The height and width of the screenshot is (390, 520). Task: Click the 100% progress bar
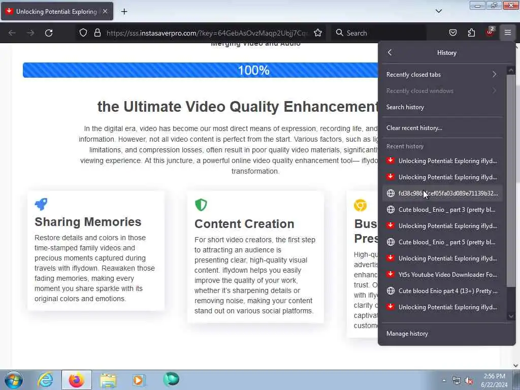click(200, 70)
